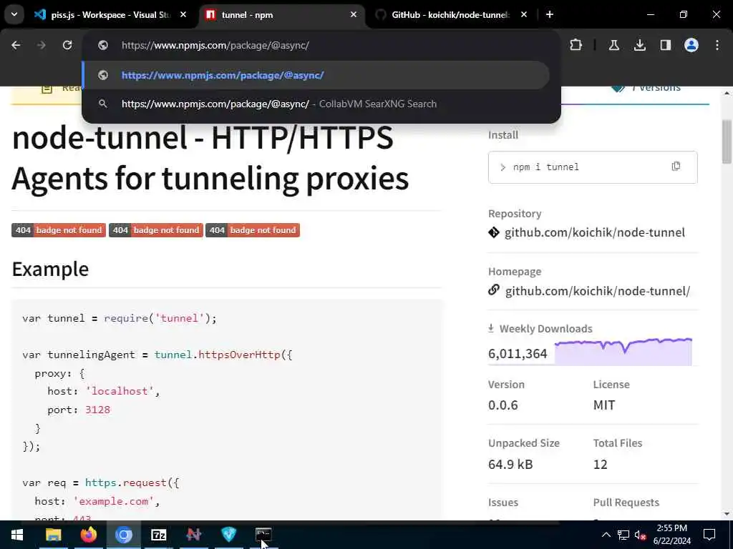Open the notification center icon

pyautogui.click(x=709, y=535)
